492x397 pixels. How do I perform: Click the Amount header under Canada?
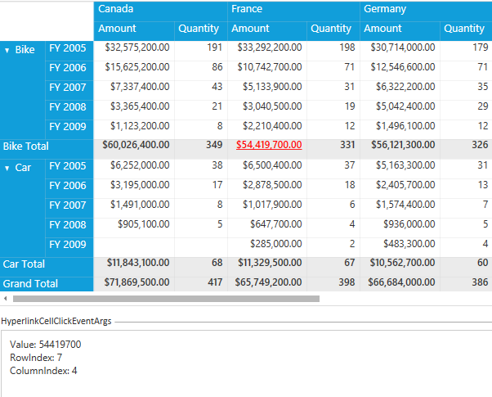tap(118, 29)
